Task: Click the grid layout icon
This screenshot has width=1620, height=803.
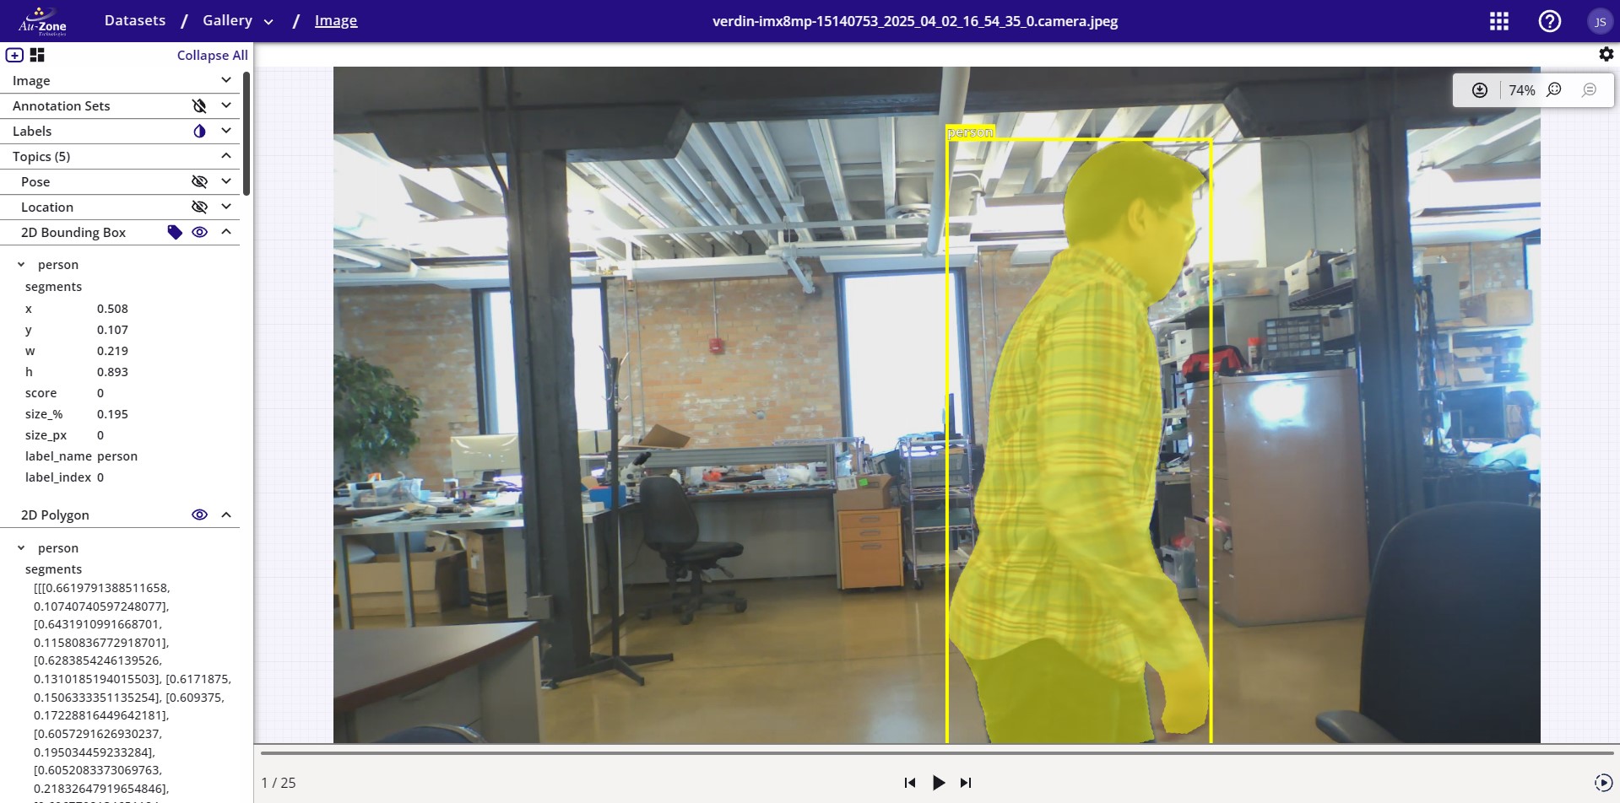Action: pyautogui.click(x=37, y=55)
